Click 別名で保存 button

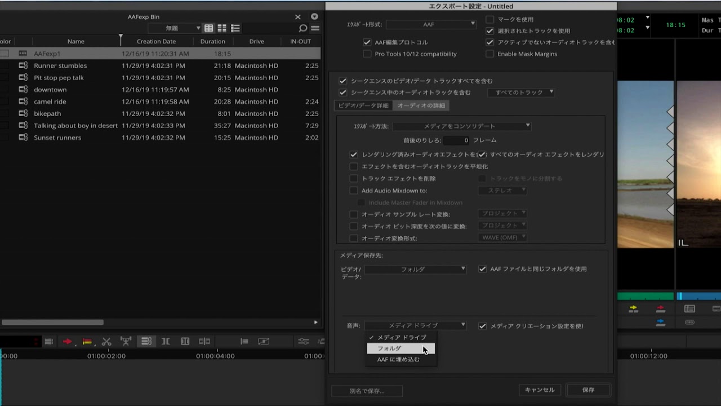[x=367, y=391]
